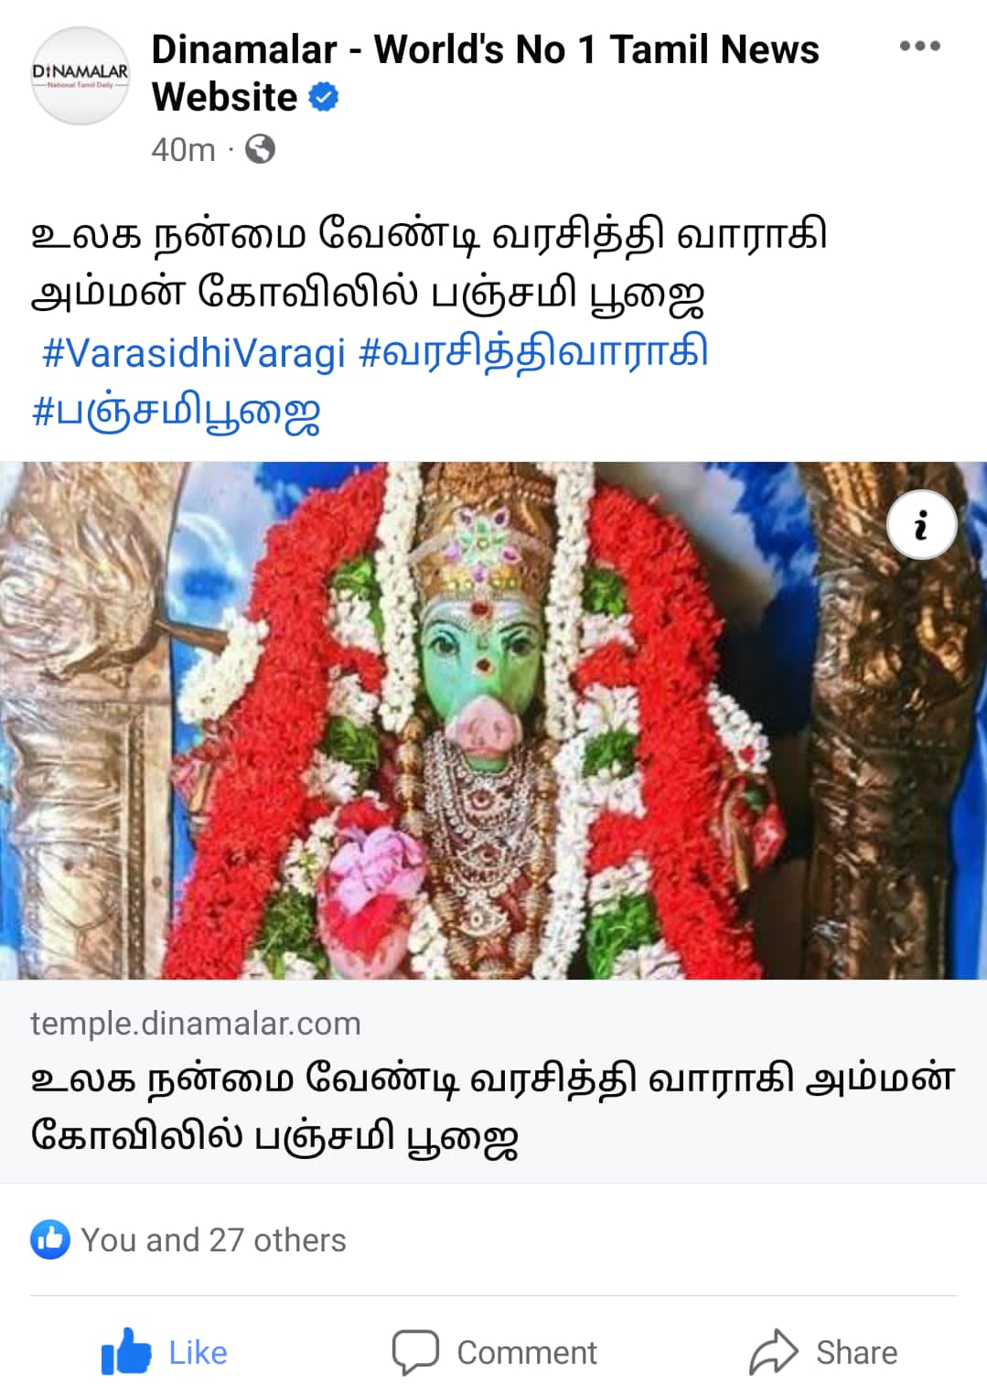This screenshot has width=987, height=1384.
Task: Open the three-dot post options menu
Action: point(919,46)
